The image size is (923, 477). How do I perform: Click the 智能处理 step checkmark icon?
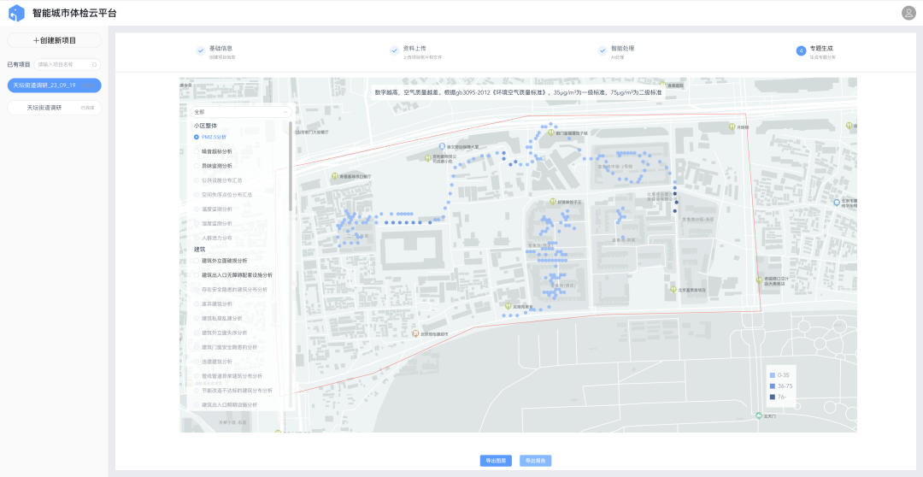coord(603,50)
